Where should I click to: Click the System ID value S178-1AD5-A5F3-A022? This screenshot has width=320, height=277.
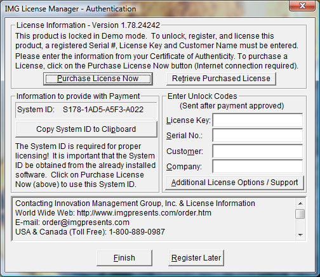tap(103, 110)
